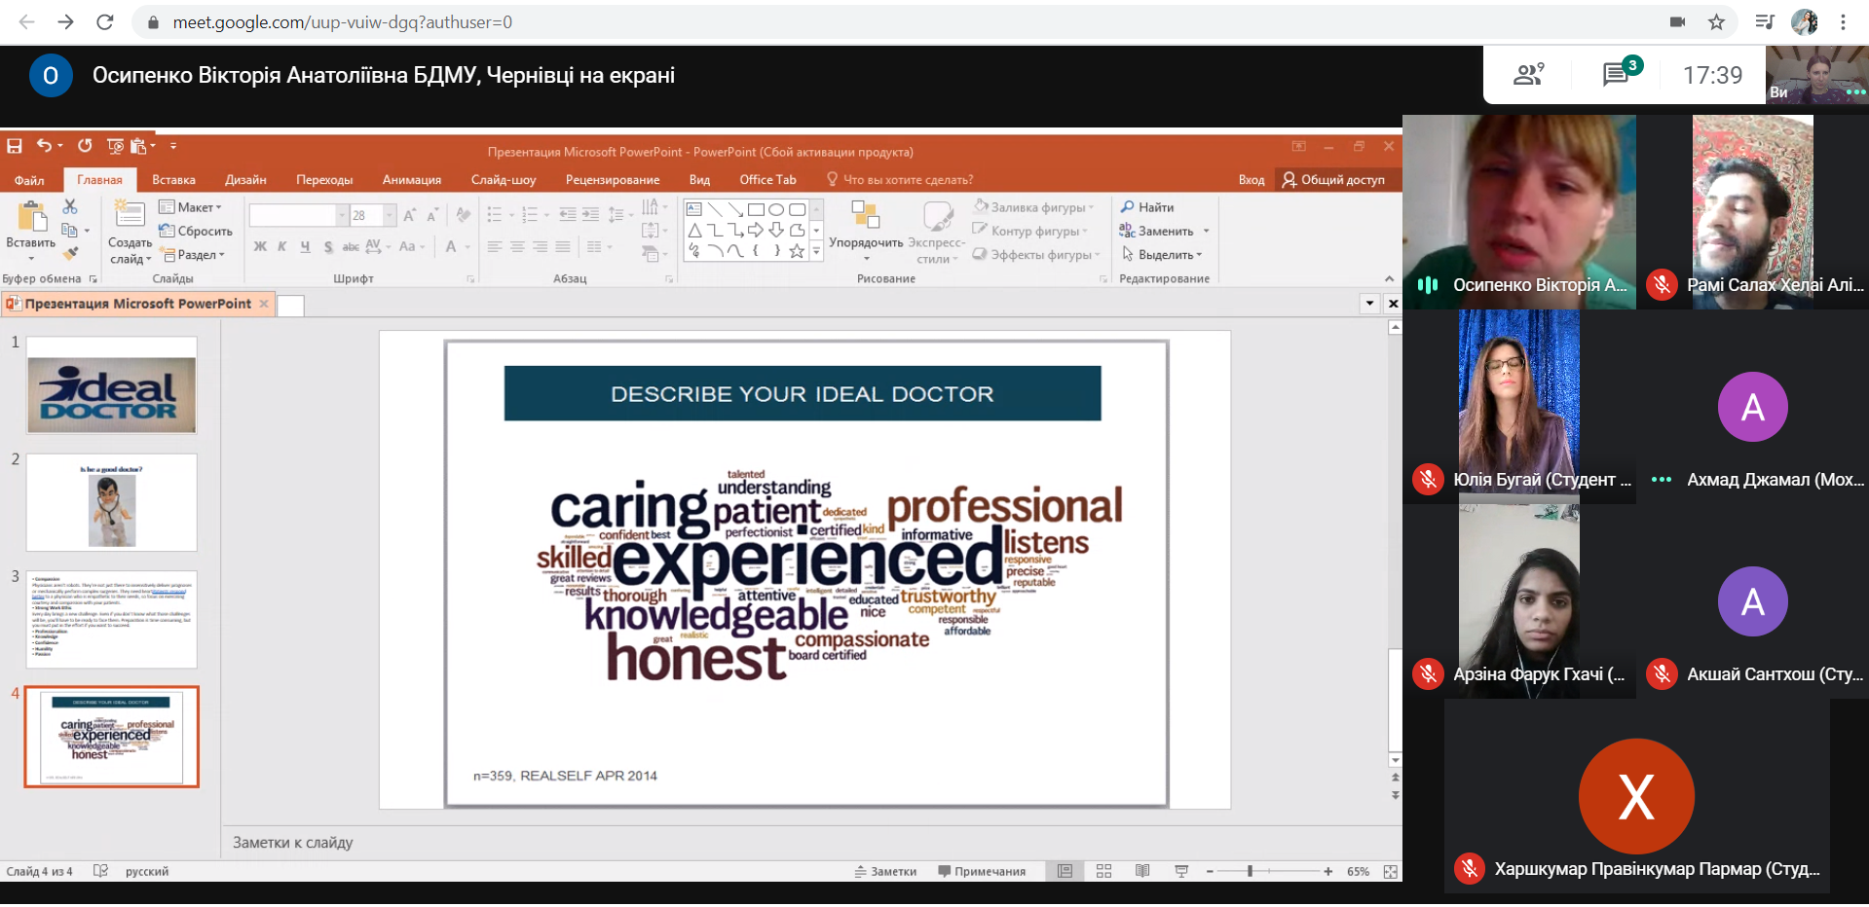Open the Анимация (Animation) ribbon tab
1869x907 pixels.
point(411,180)
